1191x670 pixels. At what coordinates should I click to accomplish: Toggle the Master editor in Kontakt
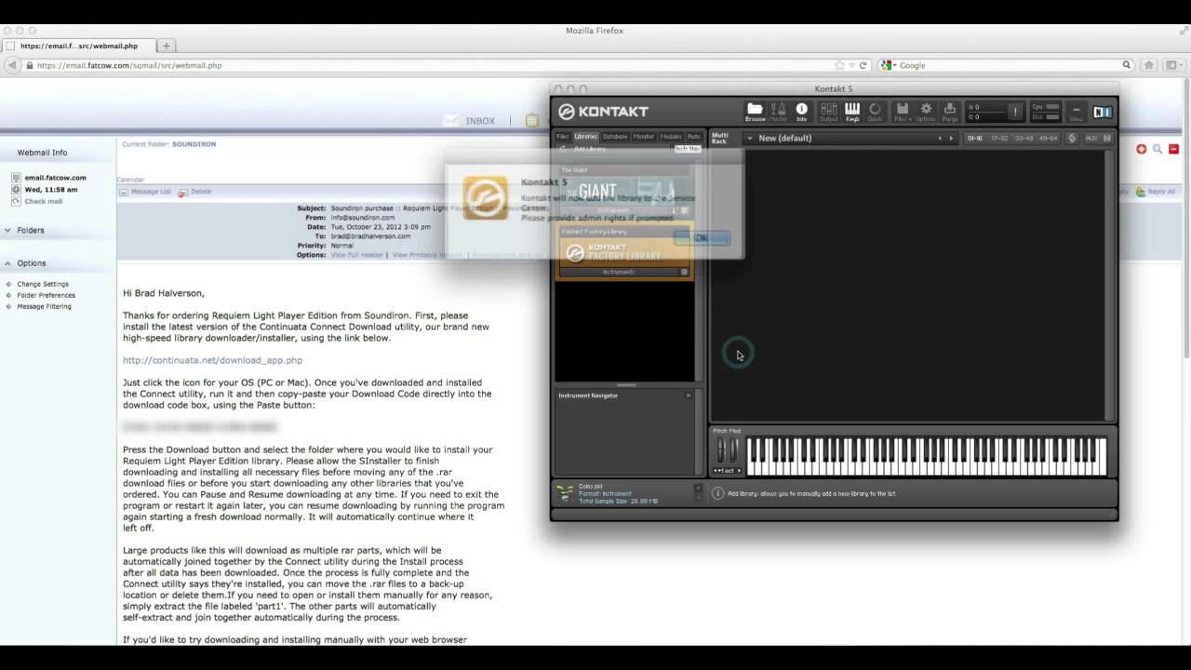click(779, 113)
